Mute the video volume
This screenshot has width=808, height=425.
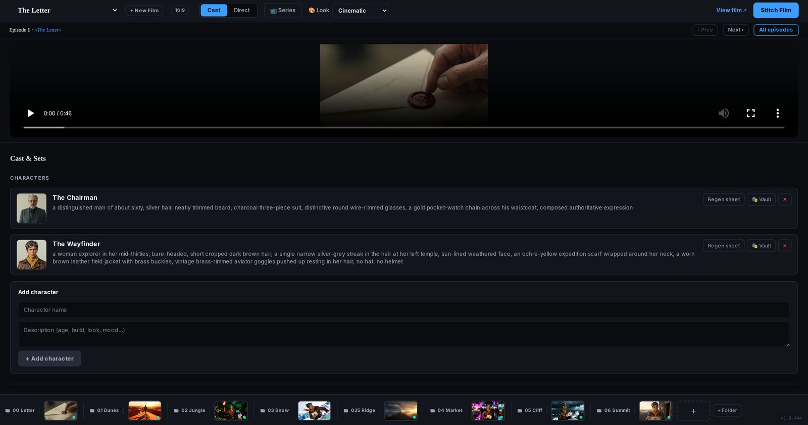tap(724, 113)
